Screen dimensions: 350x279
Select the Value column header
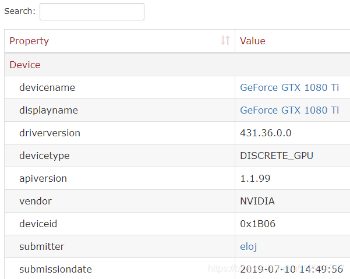tap(292, 41)
